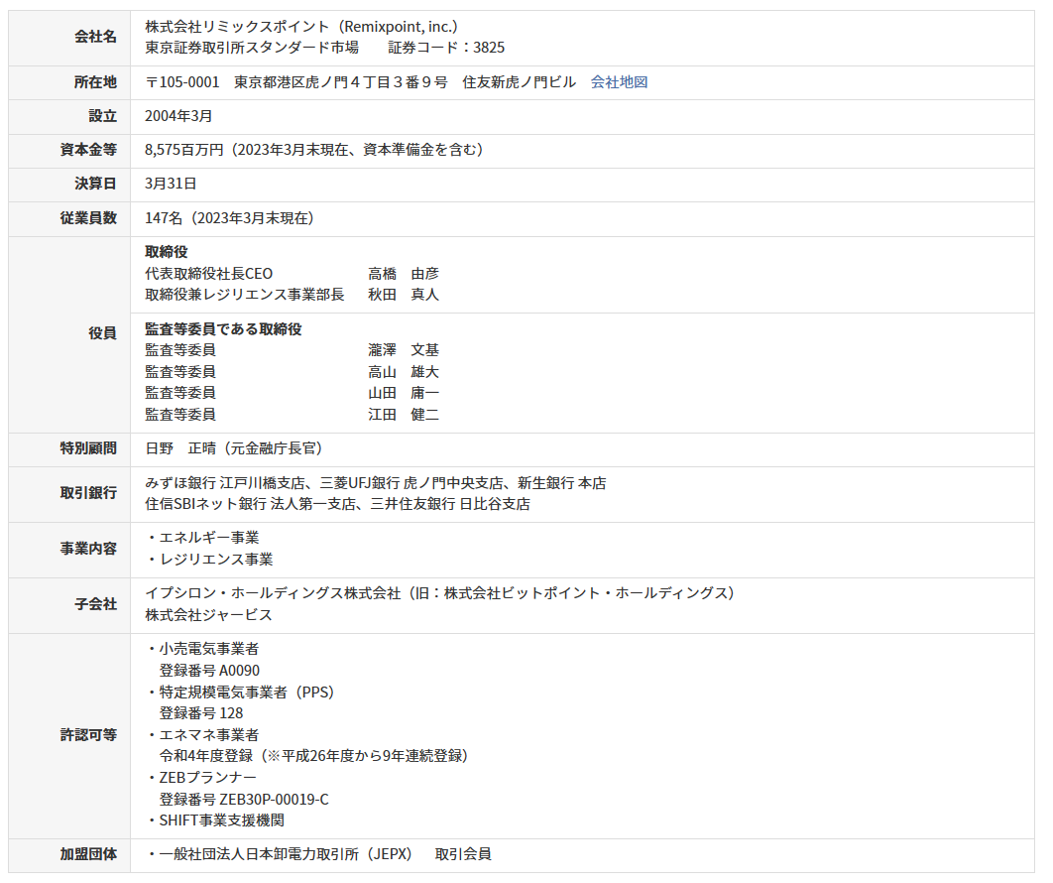The width and height of the screenshot is (1053, 883).
Task: Select the name 山田 庸一
Action: click(404, 393)
